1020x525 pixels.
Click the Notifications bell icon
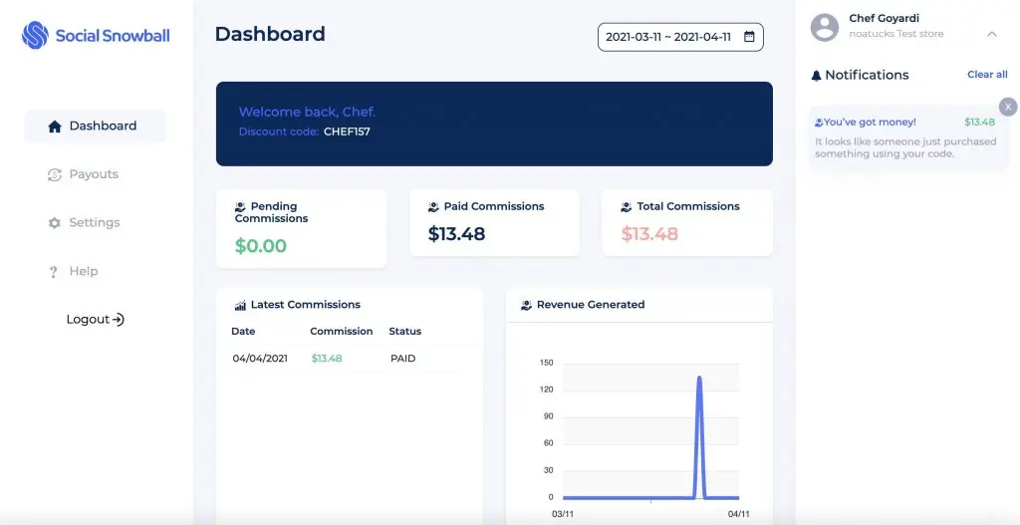coord(817,76)
